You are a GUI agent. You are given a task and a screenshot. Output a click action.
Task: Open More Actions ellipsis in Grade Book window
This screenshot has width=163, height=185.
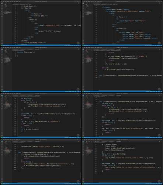coord(80,3)
